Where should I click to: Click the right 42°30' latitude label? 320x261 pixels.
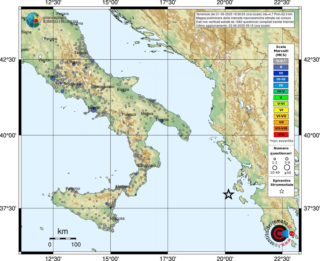point(312,60)
